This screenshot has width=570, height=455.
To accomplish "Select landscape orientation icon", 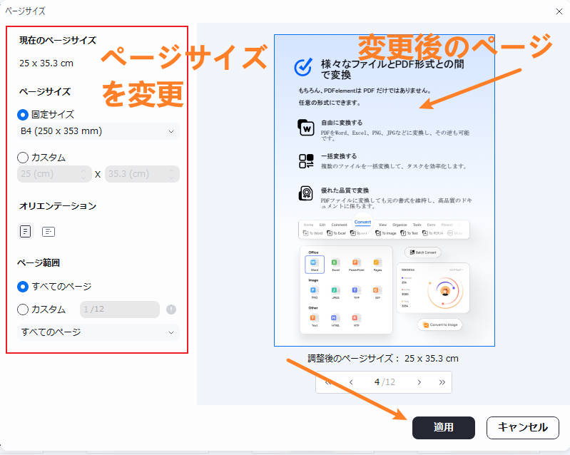I will pos(49,232).
